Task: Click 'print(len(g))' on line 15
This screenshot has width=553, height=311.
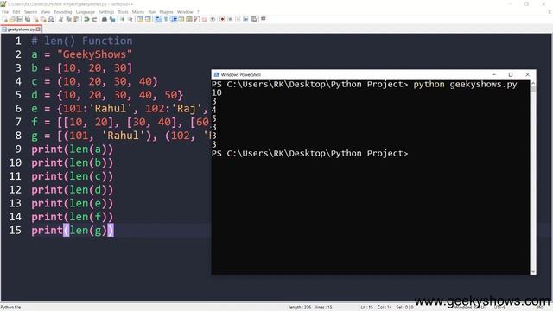Action: [x=73, y=231]
